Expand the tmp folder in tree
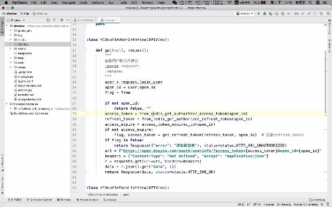Screen dimensions: 332x207 [x=10, y=58]
